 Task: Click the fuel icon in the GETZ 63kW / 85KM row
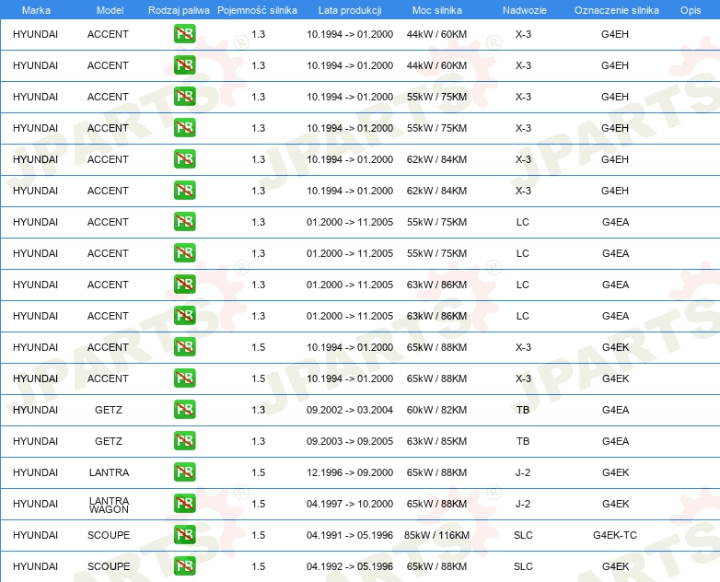pos(184,440)
